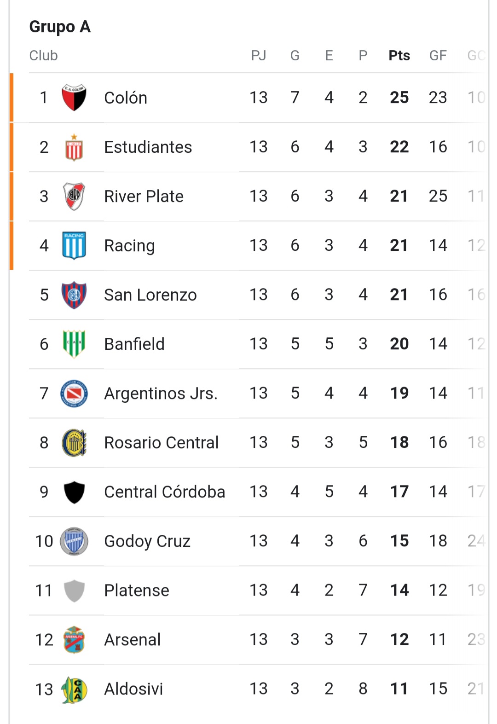
Task: Select the PJ column header
Action: (x=259, y=56)
